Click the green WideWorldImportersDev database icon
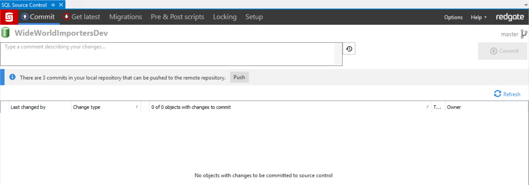The height and width of the screenshot is (185, 529). click(5, 33)
